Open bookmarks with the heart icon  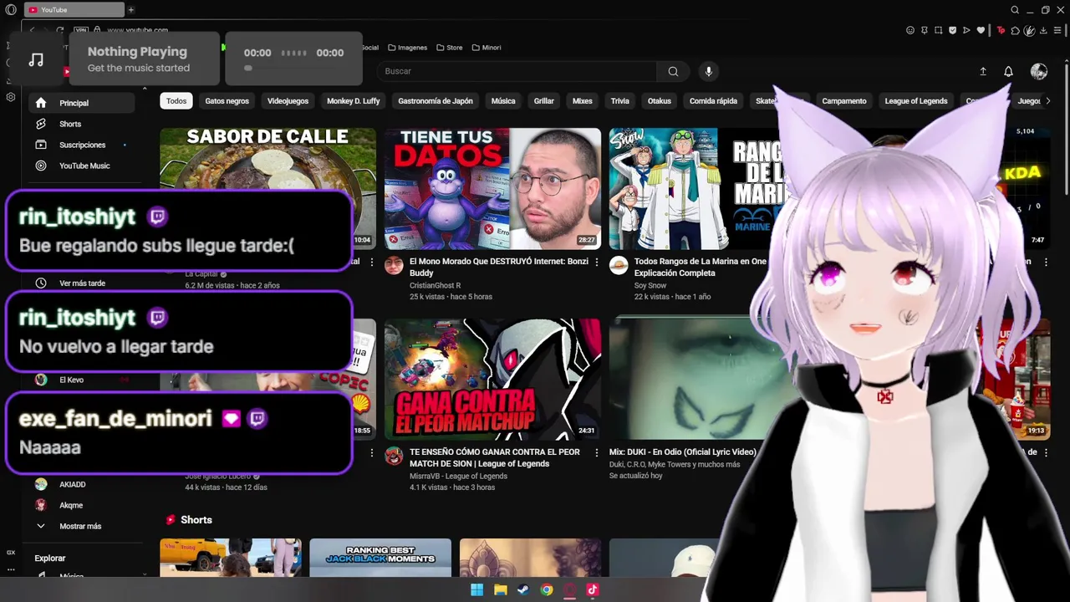tap(981, 30)
